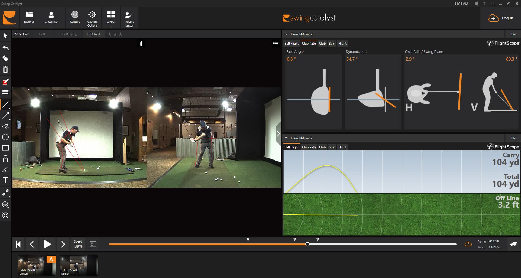Screen dimensions: 521x278
Task: Open the Layout grid menu
Action: click(111, 18)
